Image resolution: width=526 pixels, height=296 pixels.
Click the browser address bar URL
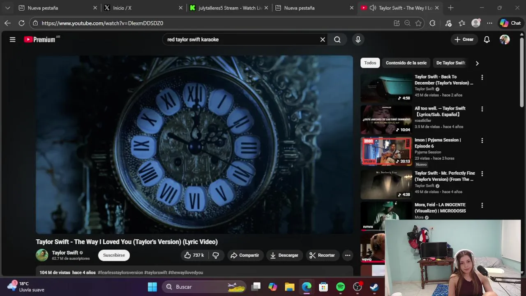coord(102,23)
